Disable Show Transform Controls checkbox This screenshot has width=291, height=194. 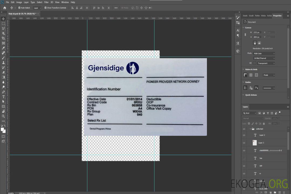click(46, 8)
